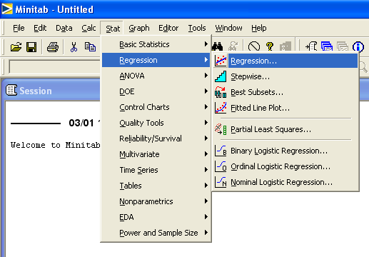Click the Binary Logistic Regression icon

coord(221,151)
